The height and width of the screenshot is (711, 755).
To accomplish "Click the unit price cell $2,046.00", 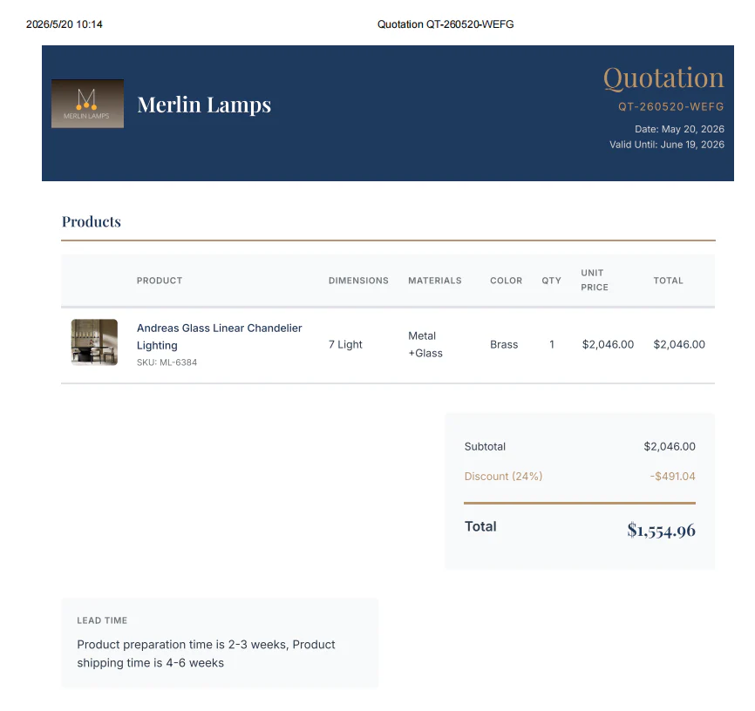I will [x=608, y=345].
